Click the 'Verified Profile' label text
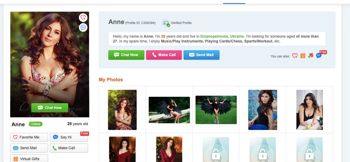This screenshot has width=350, height=162. [181, 23]
